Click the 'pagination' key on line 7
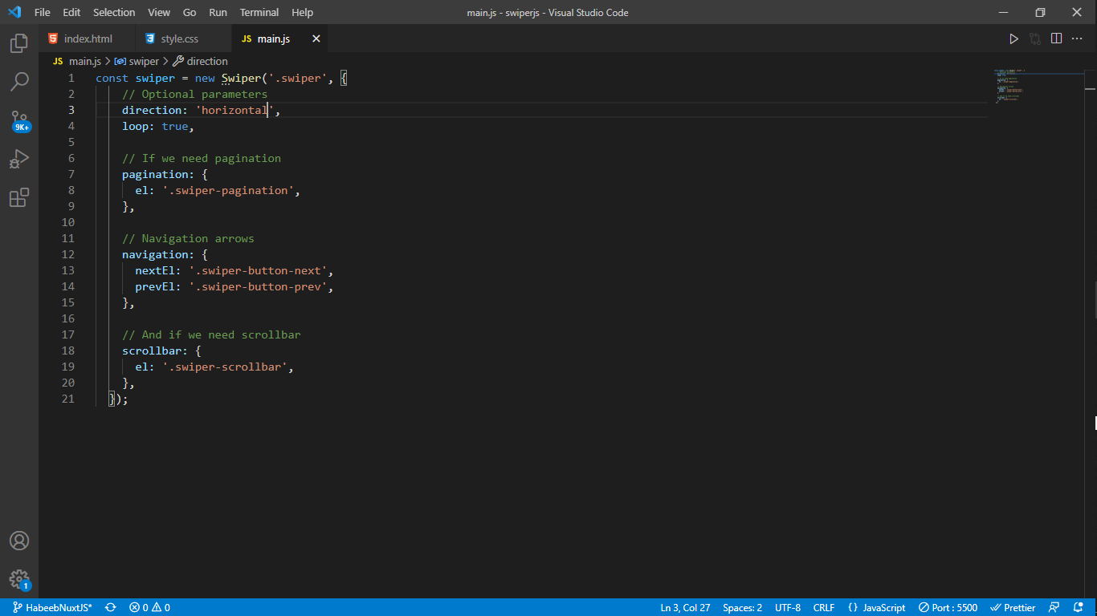1097x616 pixels. pyautogui.click(x=155, y=174)
